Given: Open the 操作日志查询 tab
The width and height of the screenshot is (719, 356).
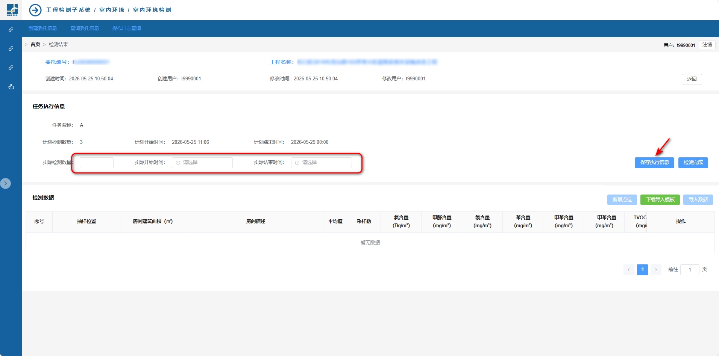Looking at the screenshot, I should click(x=126, y=29).
